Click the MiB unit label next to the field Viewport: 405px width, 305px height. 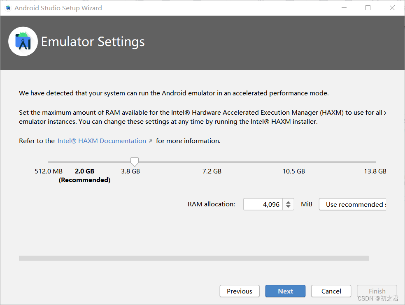[306, 204]
